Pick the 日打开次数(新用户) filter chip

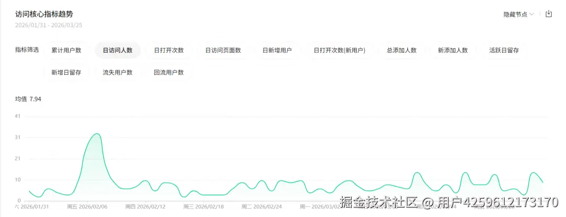point(339,50)
